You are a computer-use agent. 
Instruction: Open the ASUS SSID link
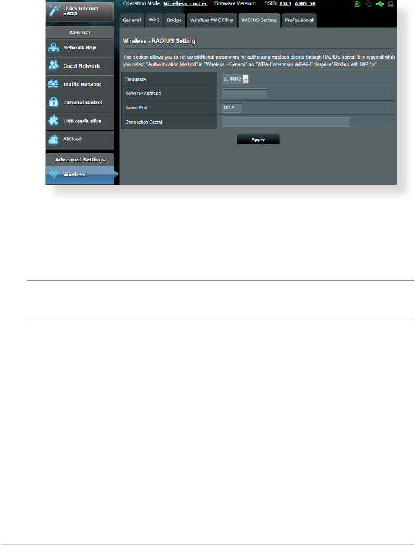tap(286, 3)
